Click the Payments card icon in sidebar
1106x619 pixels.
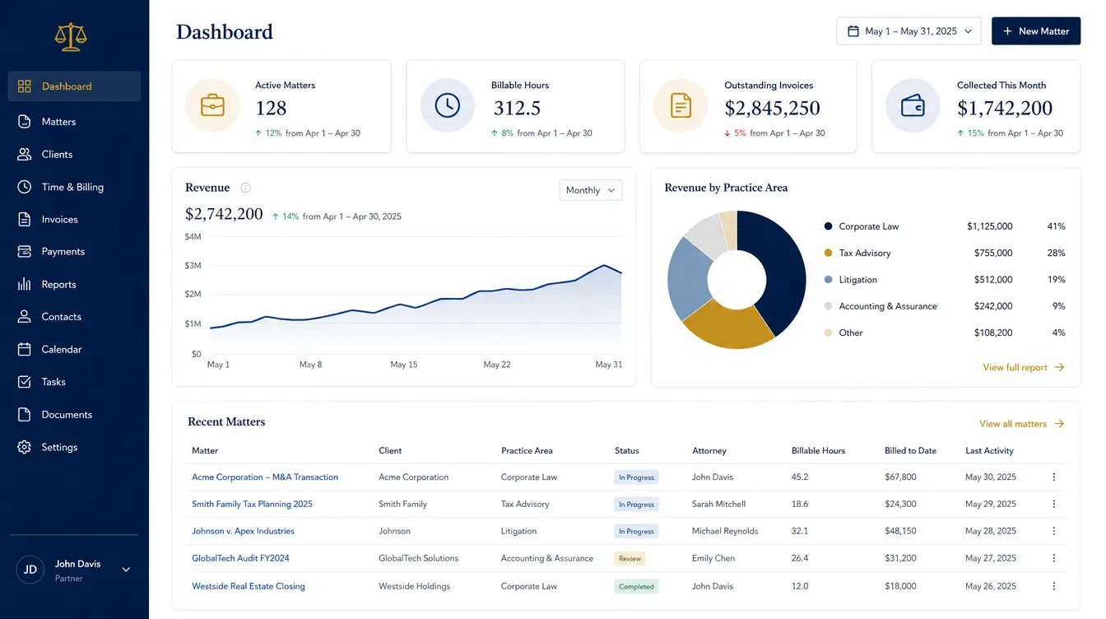point(25,252)
